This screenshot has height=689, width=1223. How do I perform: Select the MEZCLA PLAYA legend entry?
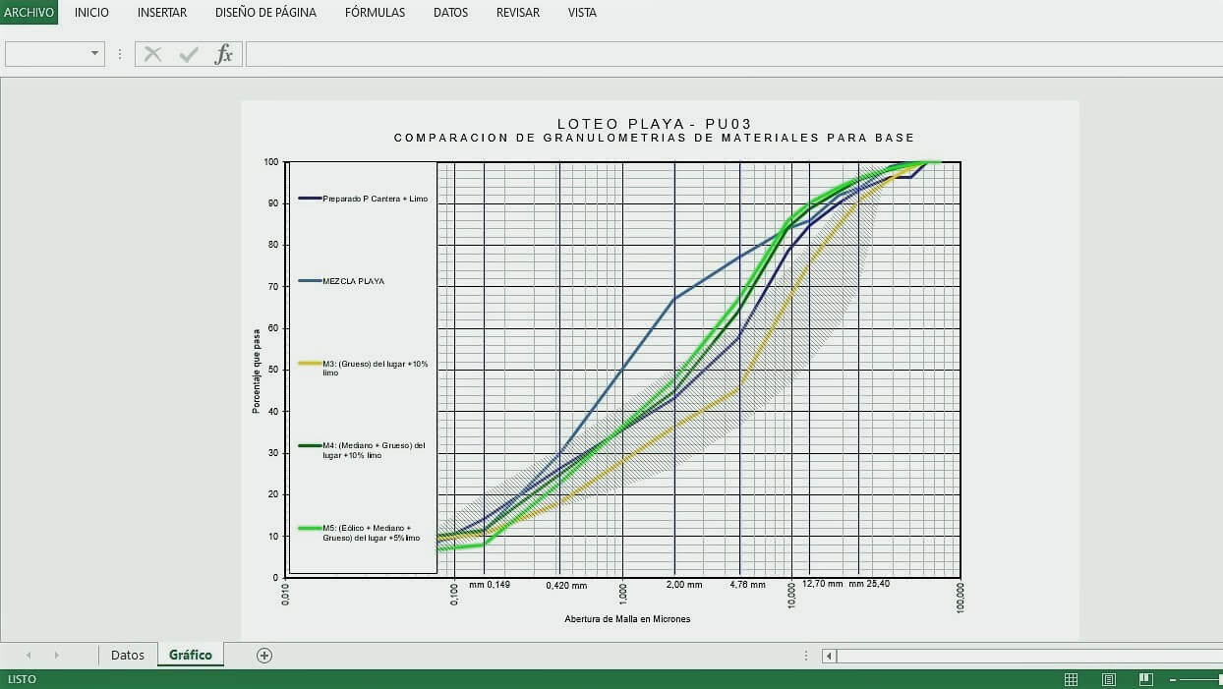tap(353, 281)
